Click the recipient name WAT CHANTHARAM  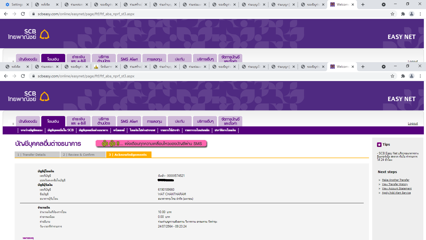pos(172,194)
